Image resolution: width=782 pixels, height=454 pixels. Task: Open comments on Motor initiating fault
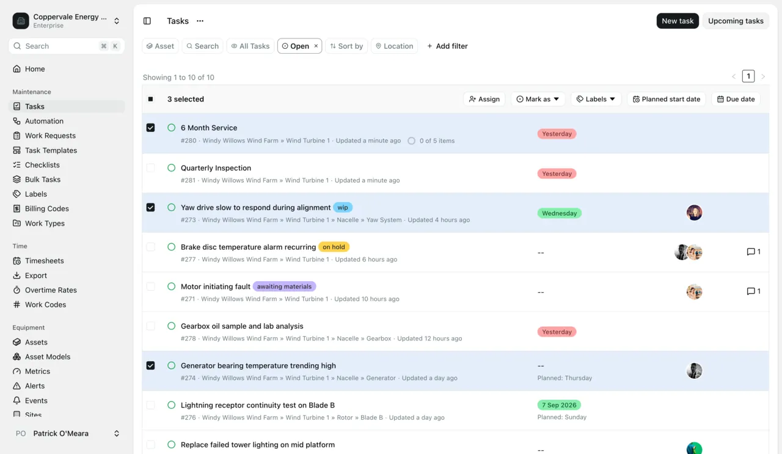(754, 291)
